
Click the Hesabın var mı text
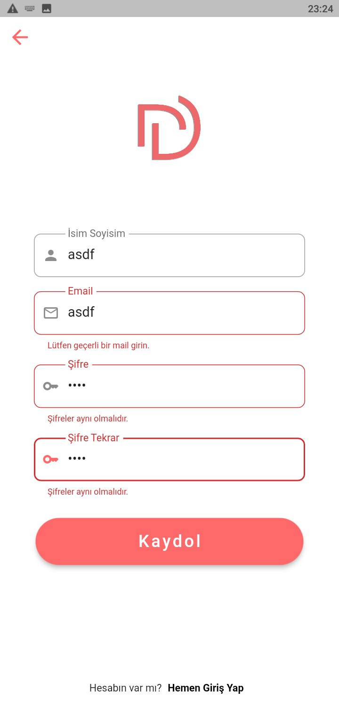click(125, 688)
